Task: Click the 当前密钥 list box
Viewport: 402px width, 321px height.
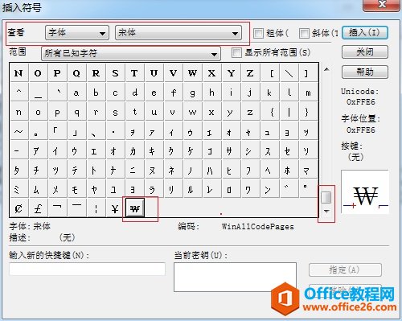Action: pos(235,277)
